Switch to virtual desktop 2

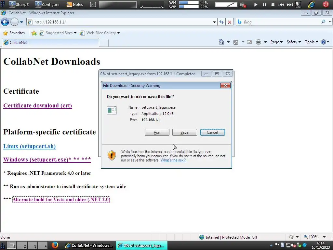[x=22, y=245]
